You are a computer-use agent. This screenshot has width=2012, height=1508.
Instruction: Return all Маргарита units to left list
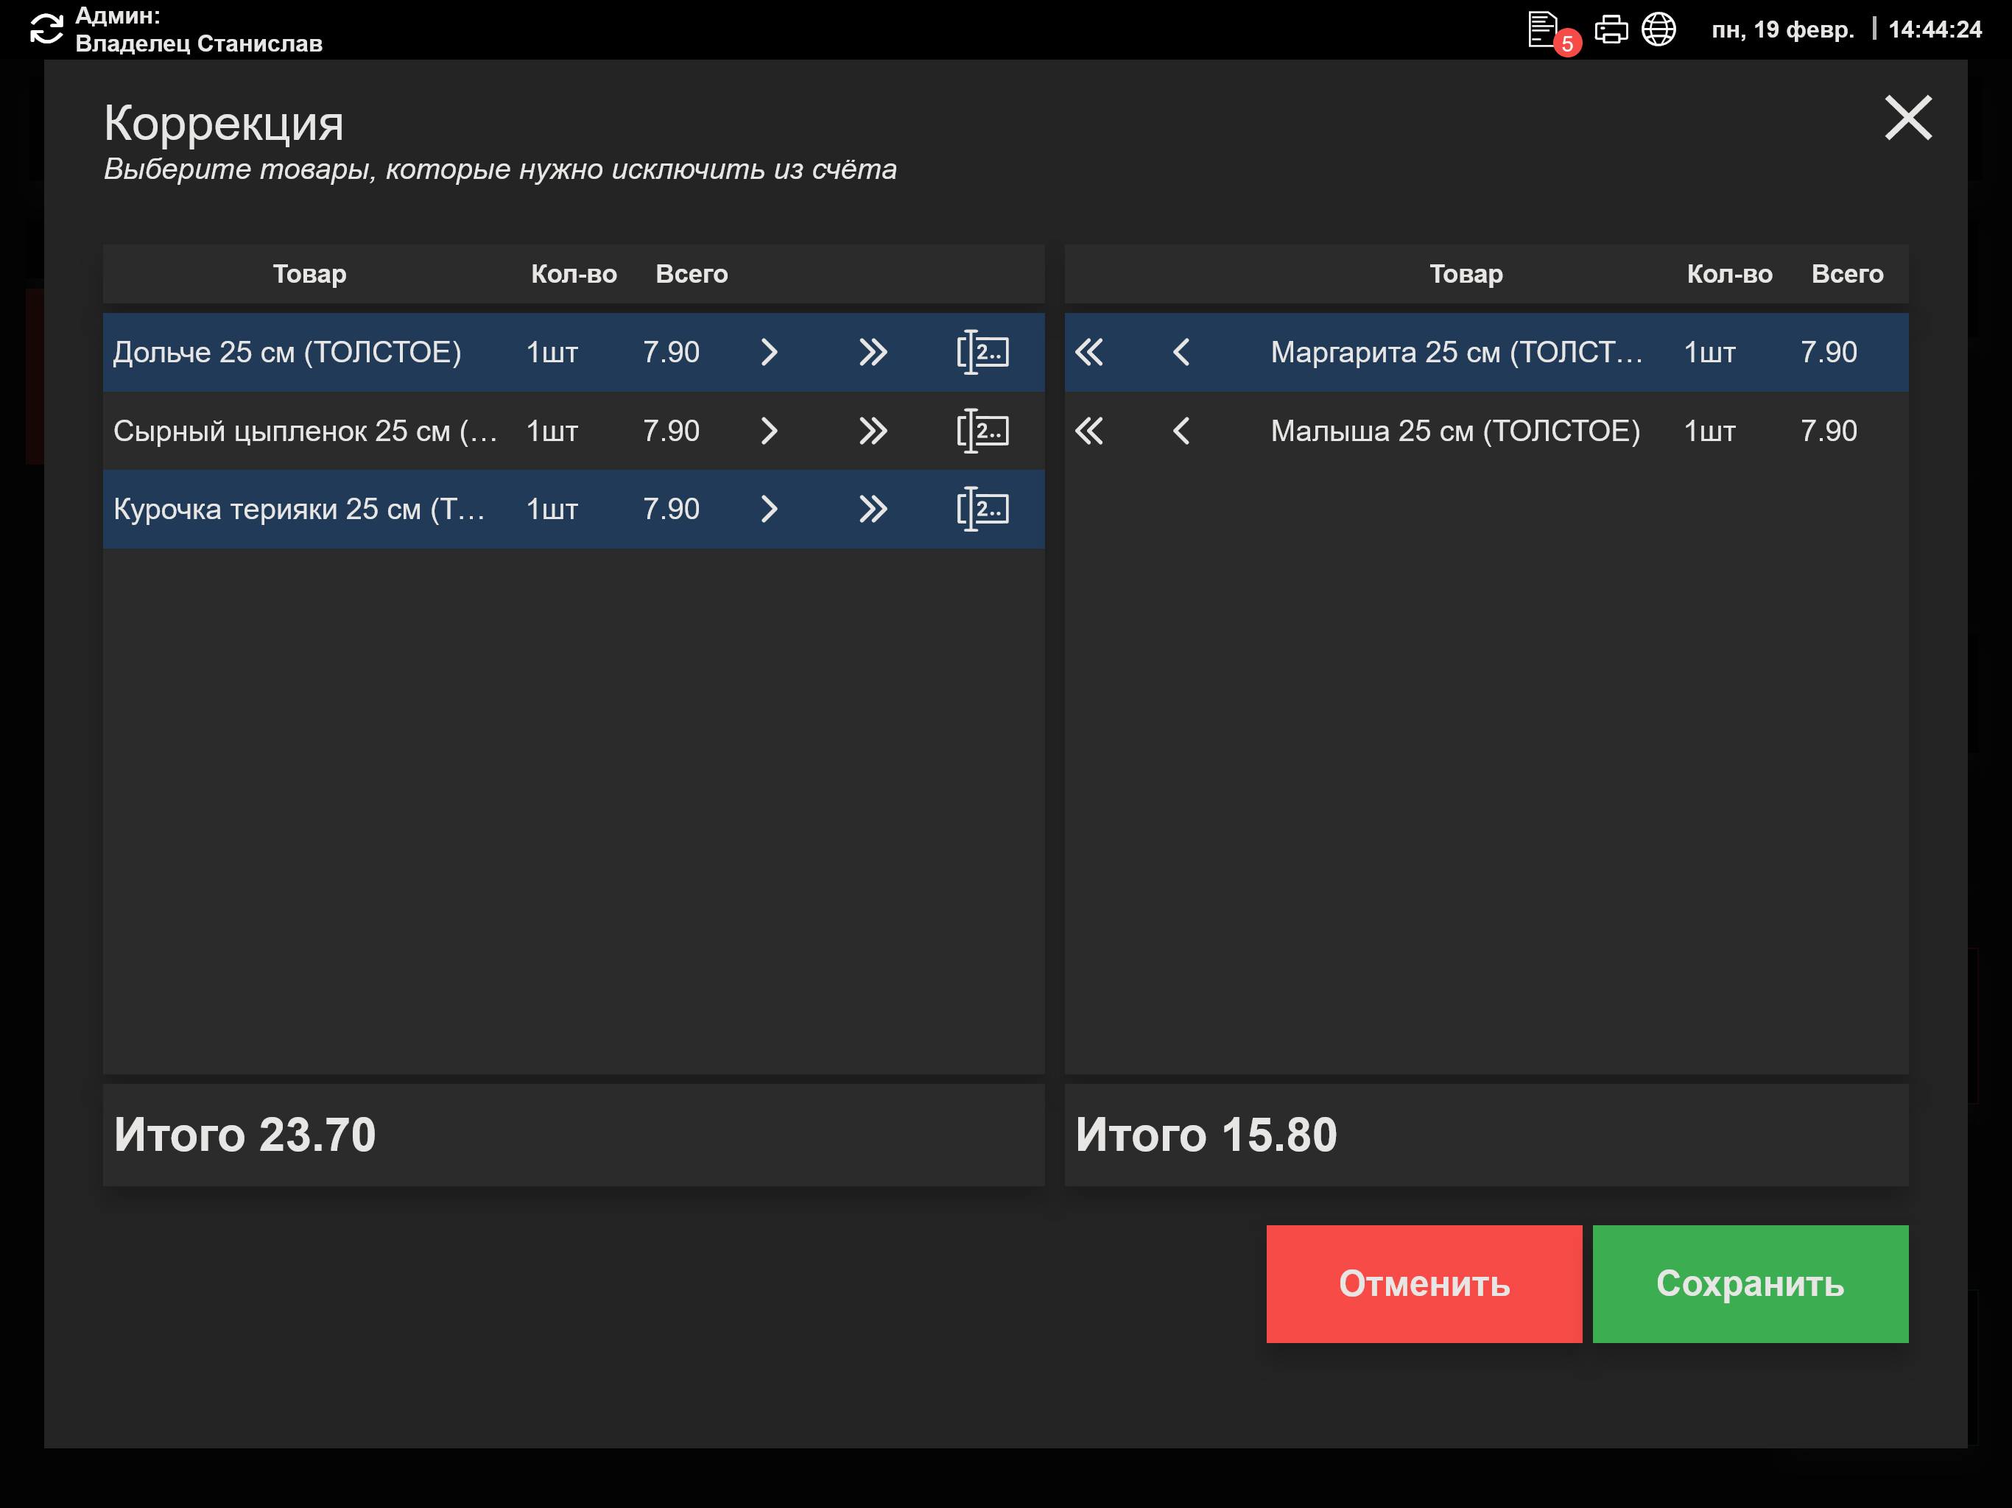coord(1088,352)
